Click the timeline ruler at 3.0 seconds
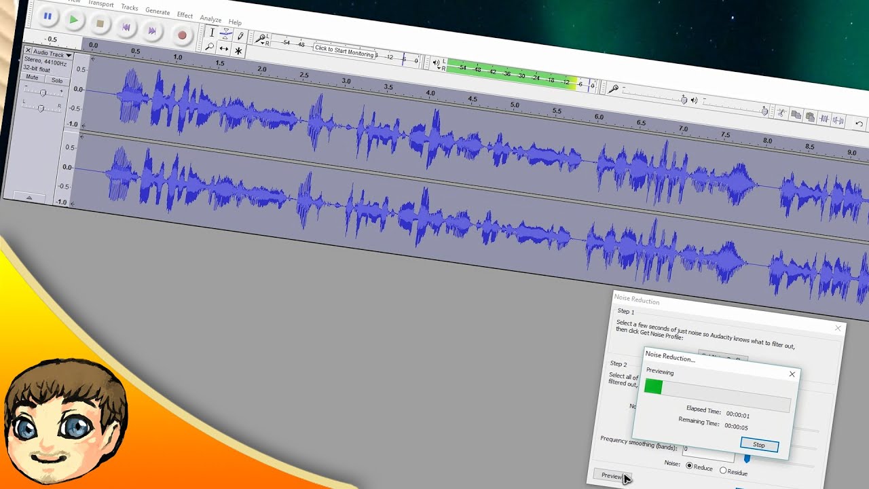This screenshot has width=869, height=489. tap(346, 81)
